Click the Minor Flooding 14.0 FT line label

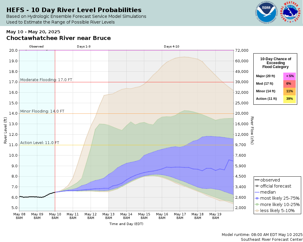tap(42, 111)
